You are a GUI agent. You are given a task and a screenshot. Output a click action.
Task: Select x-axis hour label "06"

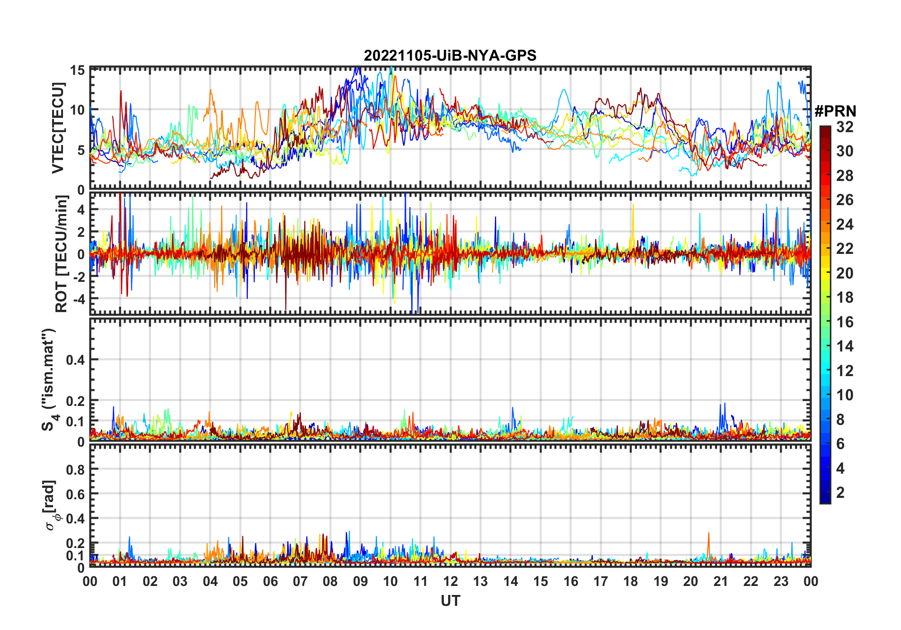tap(270, 581)
